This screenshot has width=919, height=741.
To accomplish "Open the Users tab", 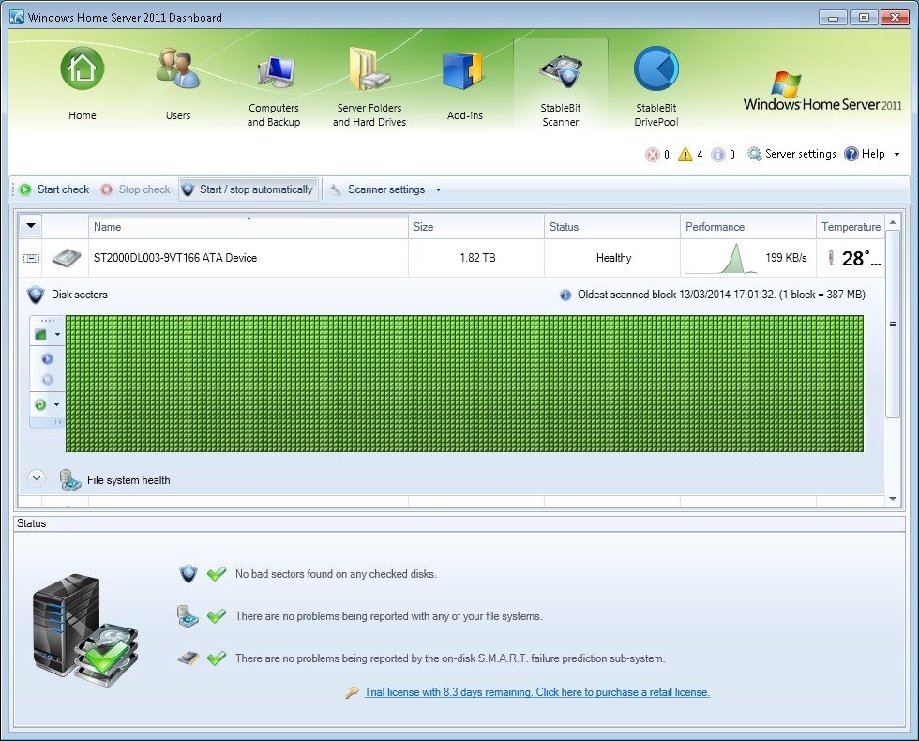I will tap(178, 85).
